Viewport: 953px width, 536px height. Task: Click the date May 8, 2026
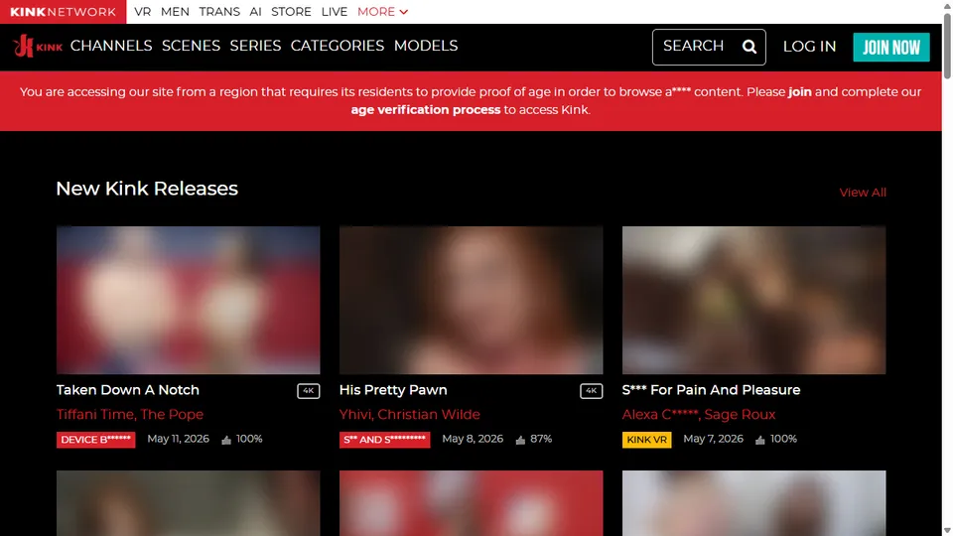tap(473, 439)
